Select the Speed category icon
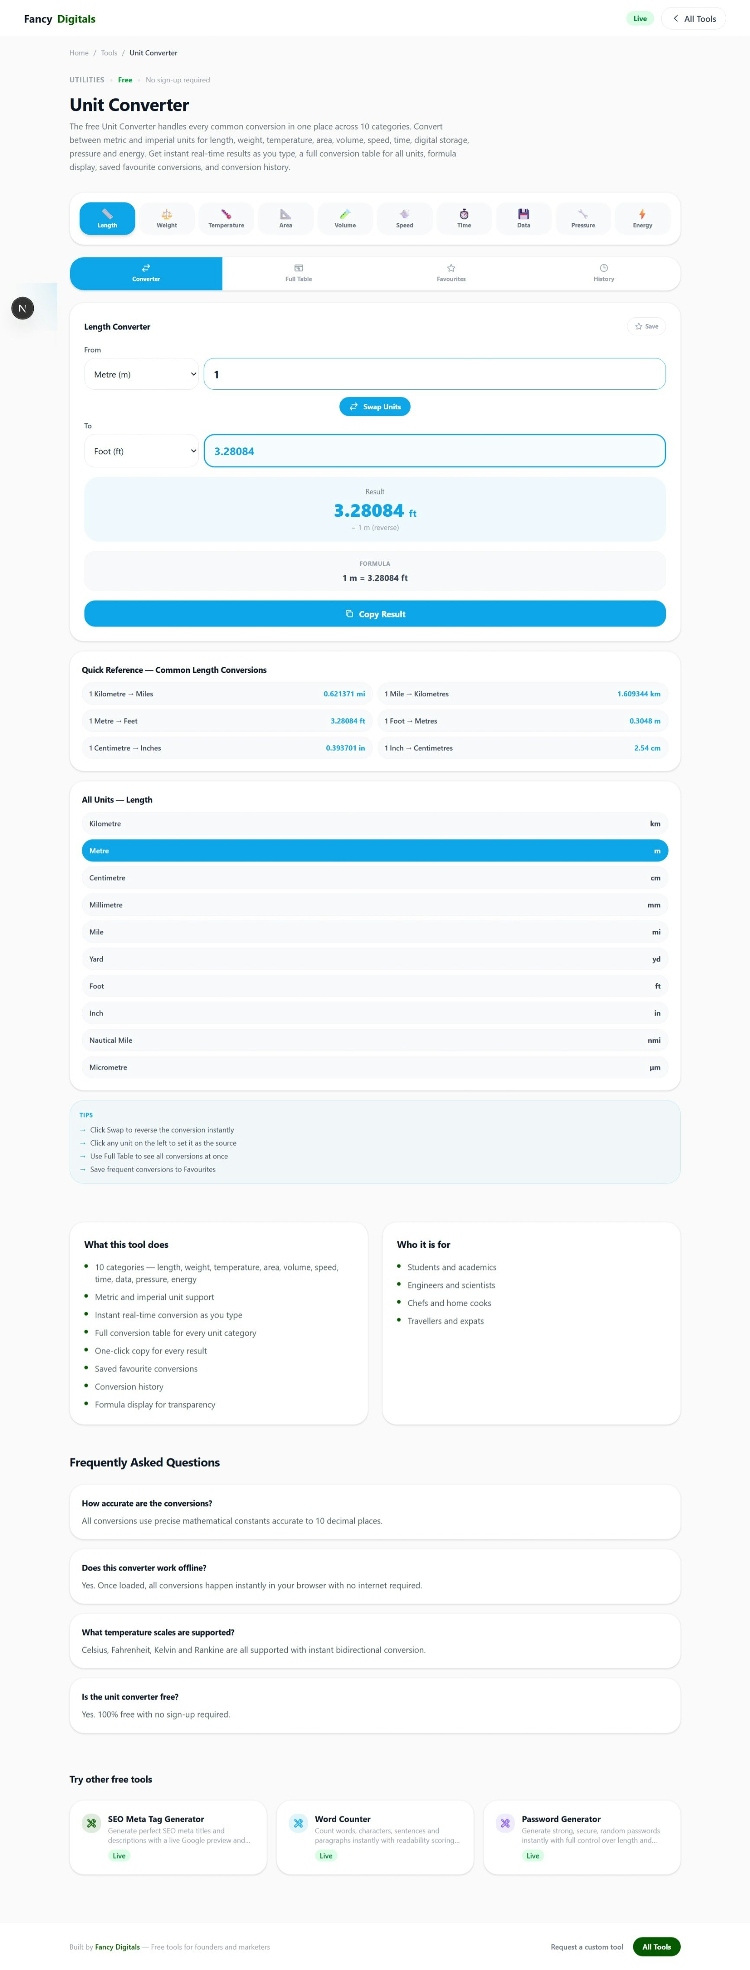 404,214
